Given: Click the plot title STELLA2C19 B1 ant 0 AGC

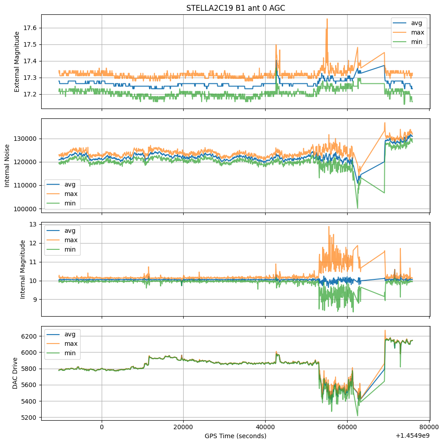Looking at the screenshot, I should click(236, 7).
